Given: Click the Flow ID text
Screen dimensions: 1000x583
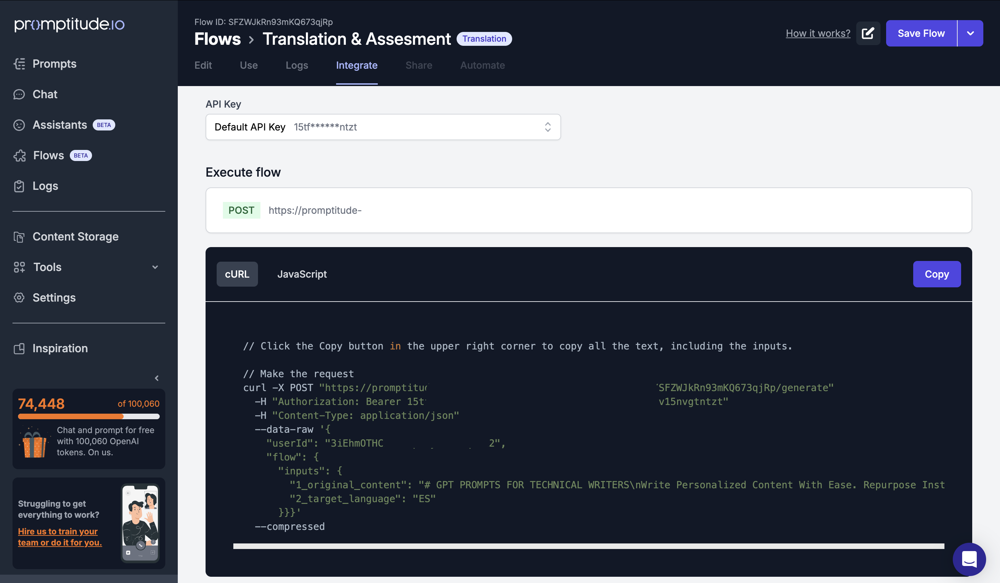Looking at the screenshot, I should coord(264,22).
